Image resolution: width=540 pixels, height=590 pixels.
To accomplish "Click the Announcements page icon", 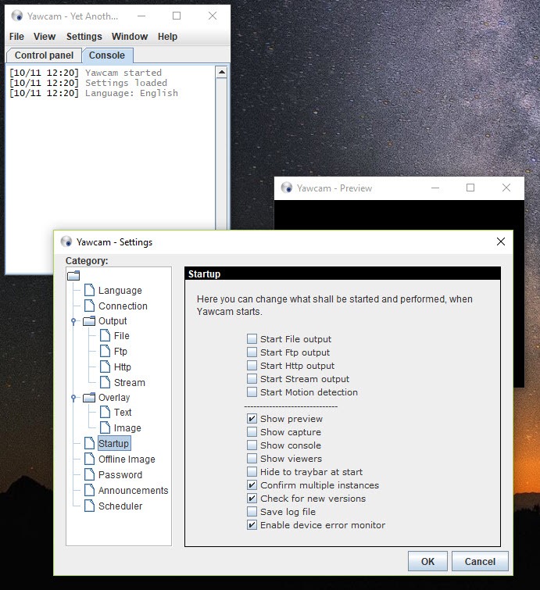I will coord(90,490).
